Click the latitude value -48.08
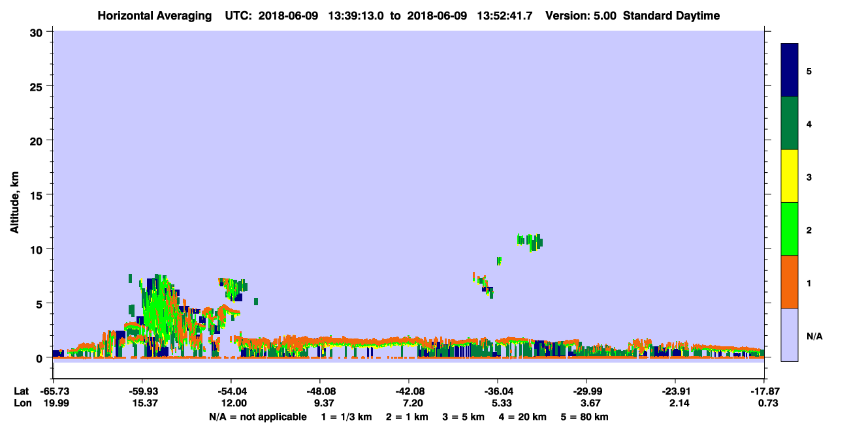Screen dimensions: 849x435 (319, 391)
